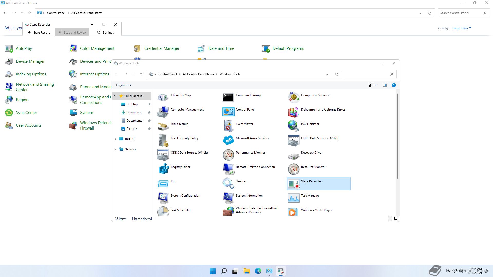
Task: Select Control Panel icon in Windows Tools
Action: pyautogui.click(x=228, y=112)
